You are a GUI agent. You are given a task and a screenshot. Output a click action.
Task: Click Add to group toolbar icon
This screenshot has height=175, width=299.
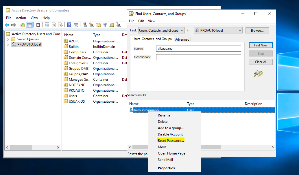coord(118,25)
